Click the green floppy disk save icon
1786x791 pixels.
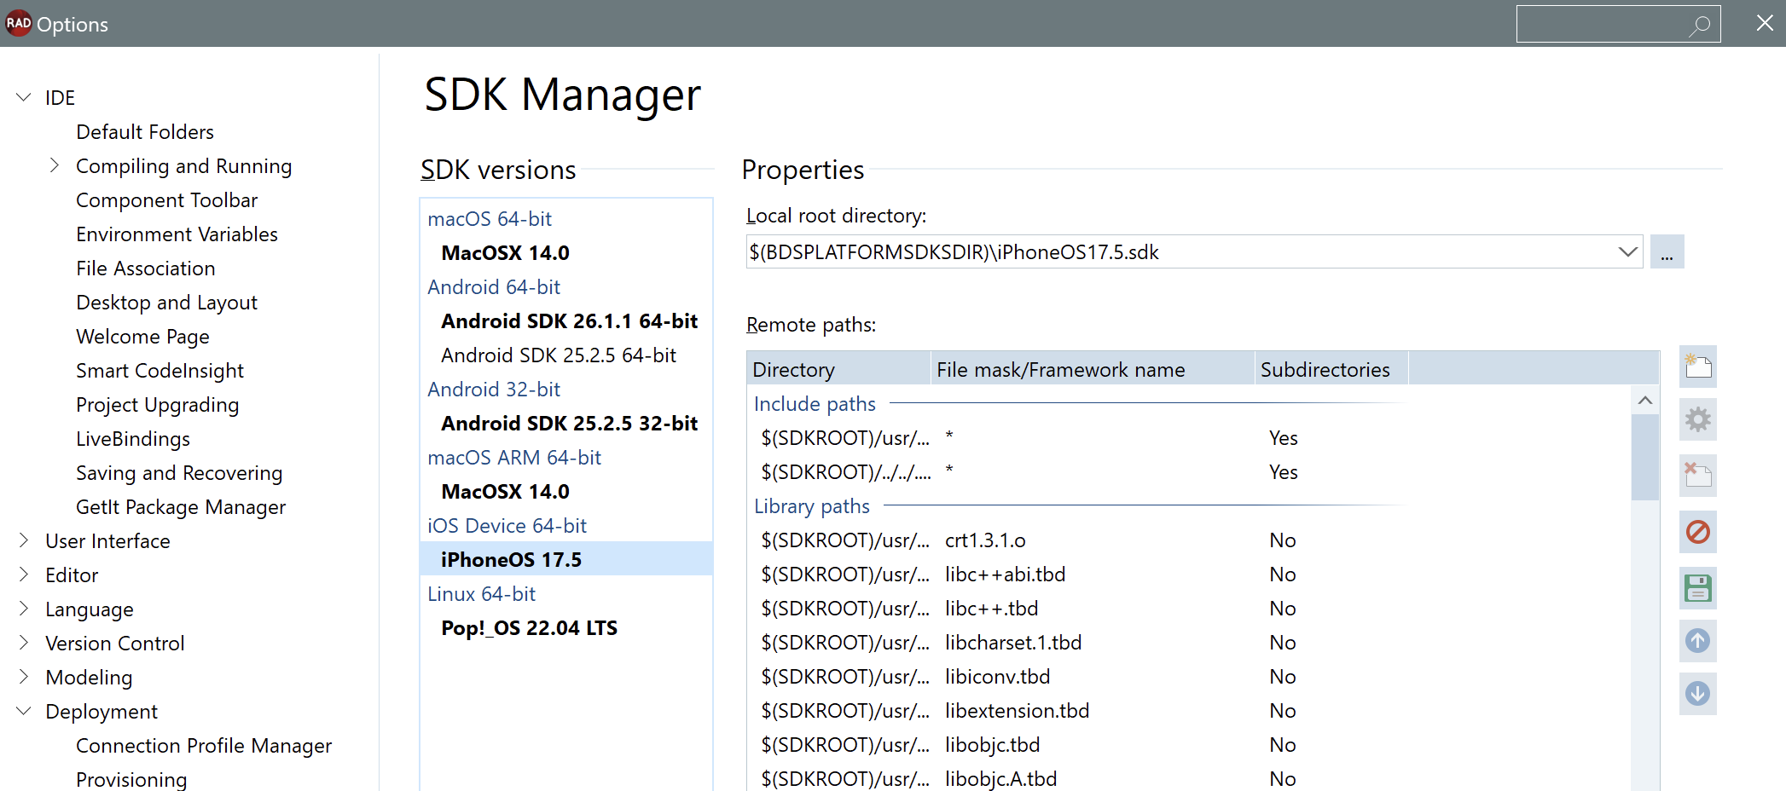pyautogui.click(x=1697, y=588)
